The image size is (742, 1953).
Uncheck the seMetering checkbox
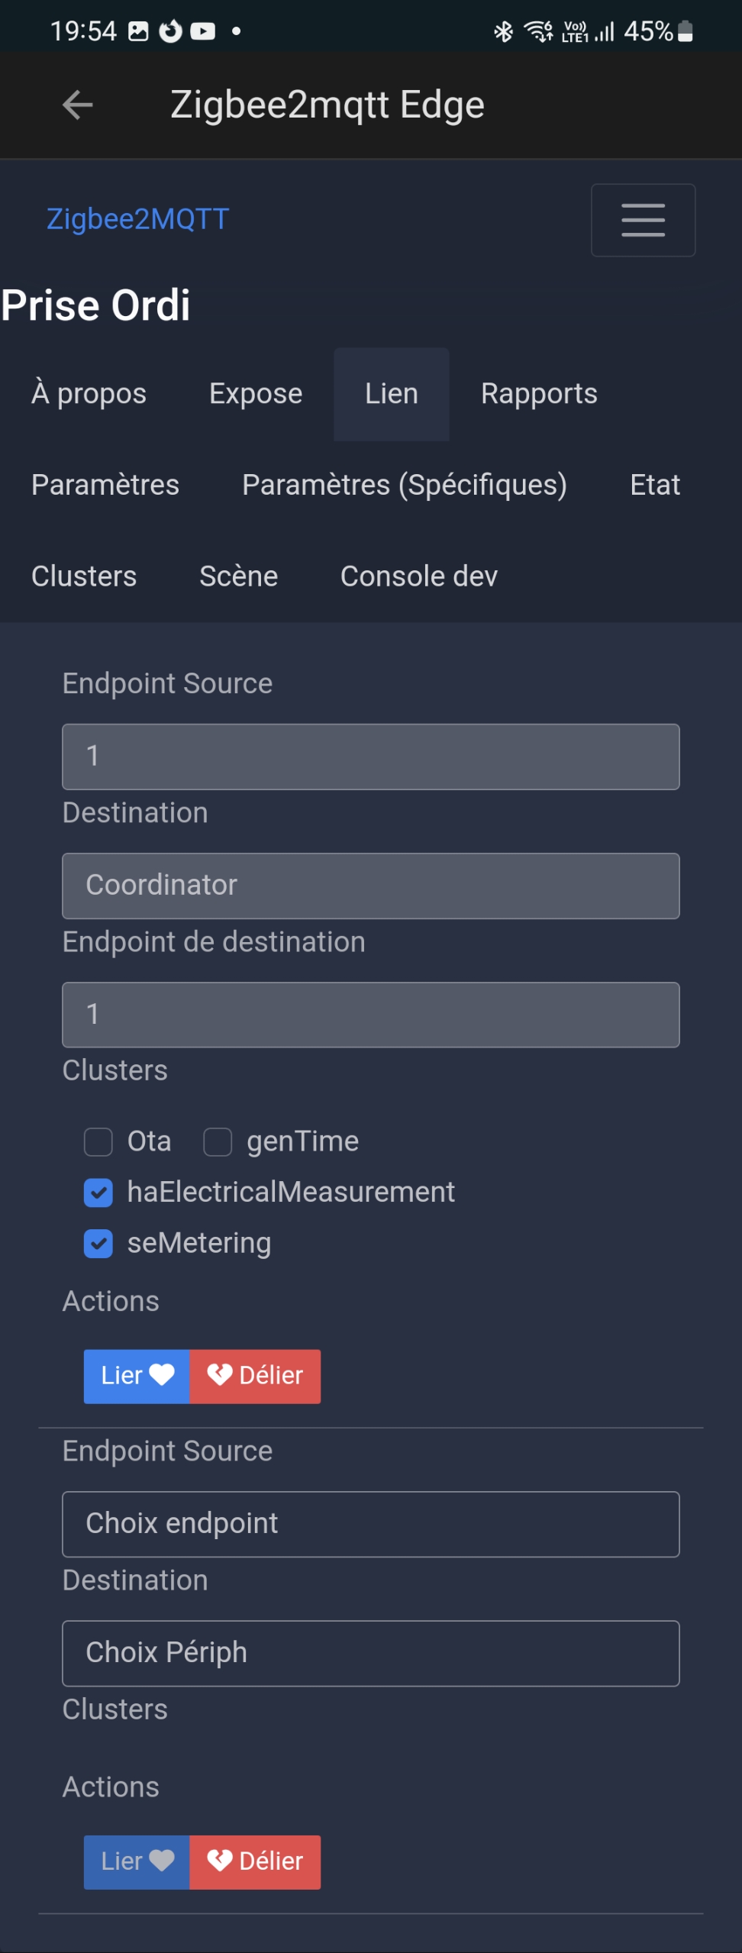pos(98,1244)
